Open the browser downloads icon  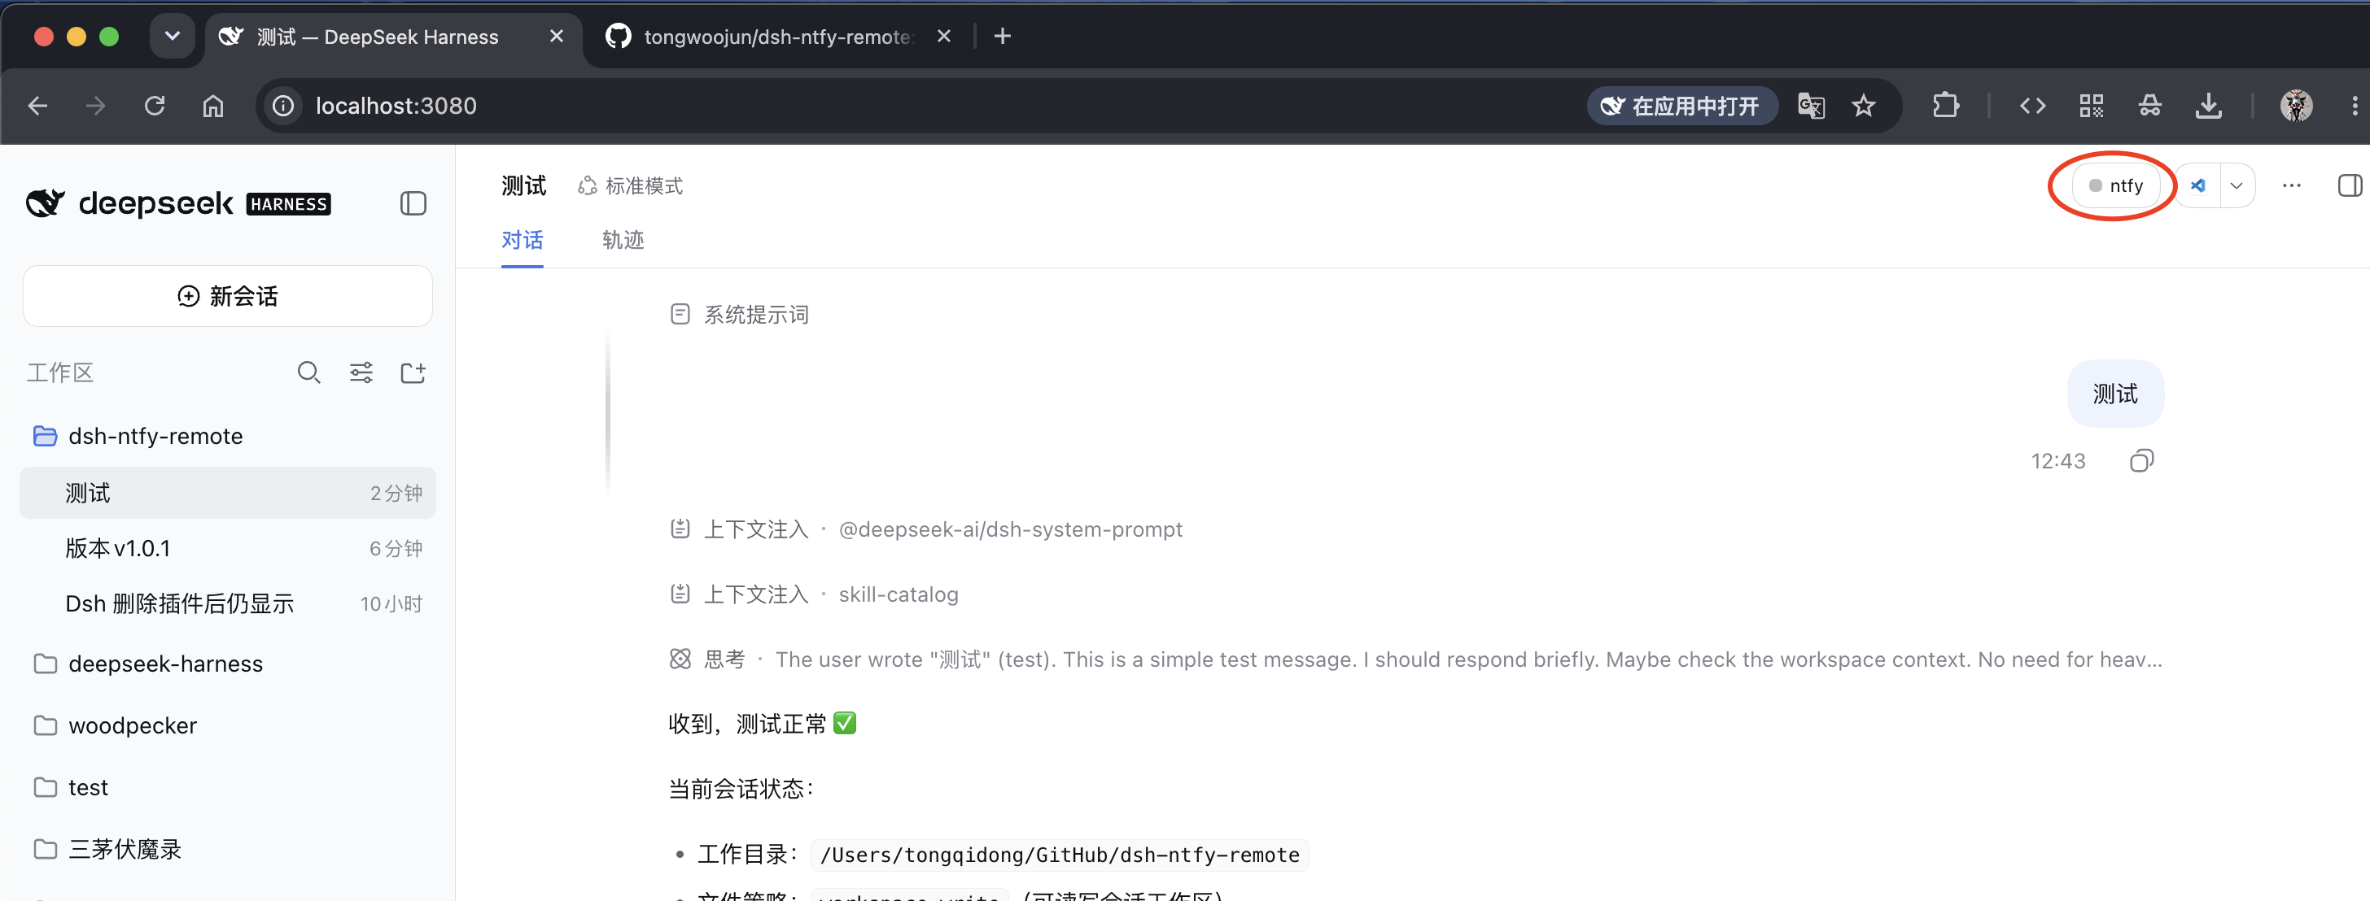2208,106
